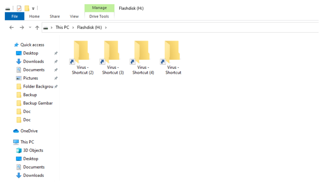Open the File menu tab

pyautogui.click(x=15, y=16)
